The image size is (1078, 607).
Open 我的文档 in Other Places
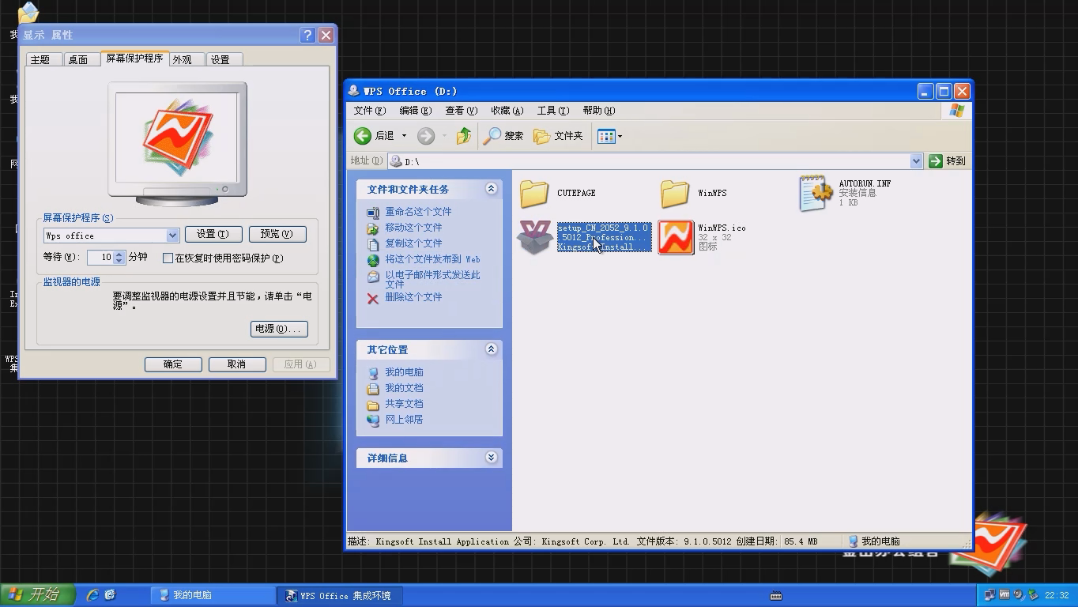(404, 388)
